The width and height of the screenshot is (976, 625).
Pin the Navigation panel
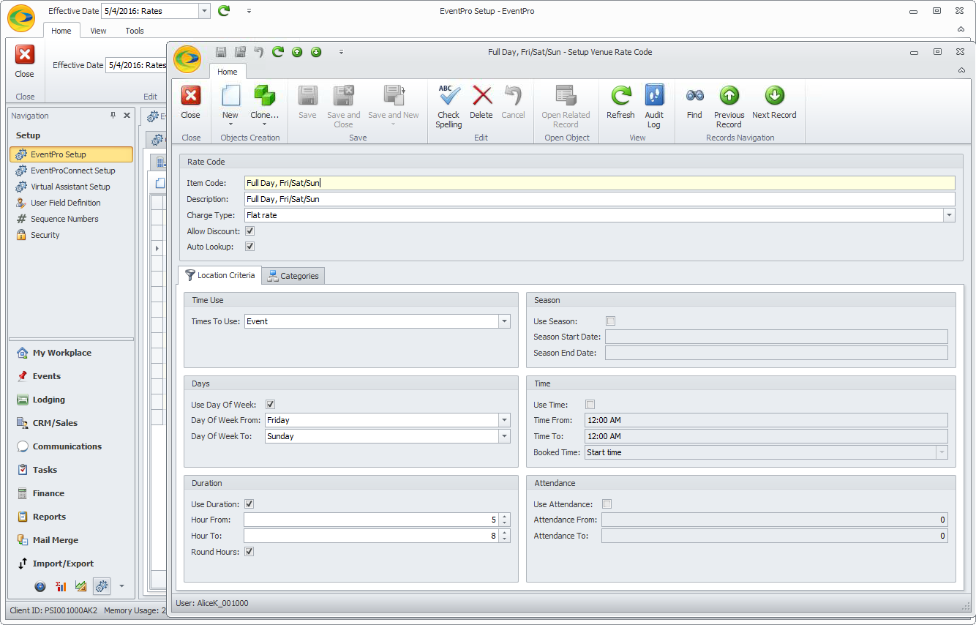point(113,115)
